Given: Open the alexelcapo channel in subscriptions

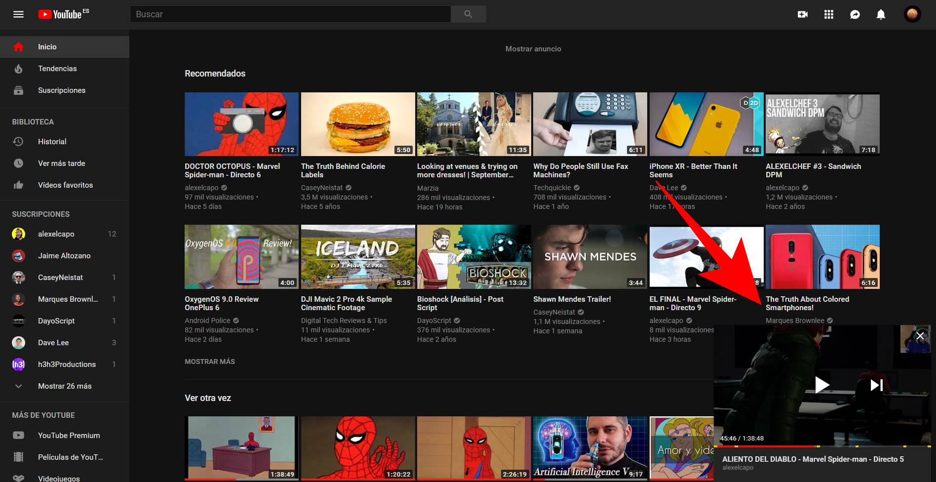Looking at the screenshot, I should click(x=65, y=234).
